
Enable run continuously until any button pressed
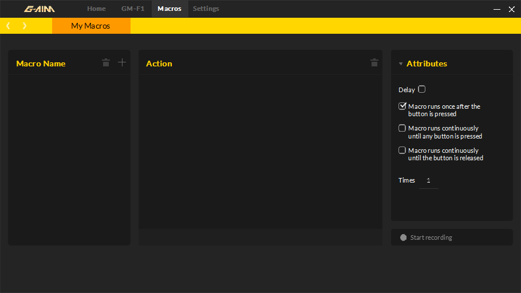[x=402, y=128]
